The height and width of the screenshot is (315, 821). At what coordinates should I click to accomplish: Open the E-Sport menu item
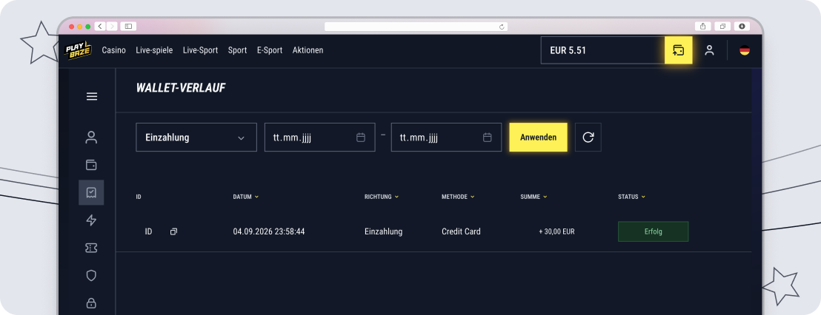point(270,50)
